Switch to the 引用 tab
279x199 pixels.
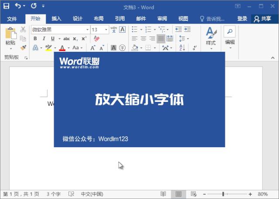pyautogui.click(x=120, y=18)
